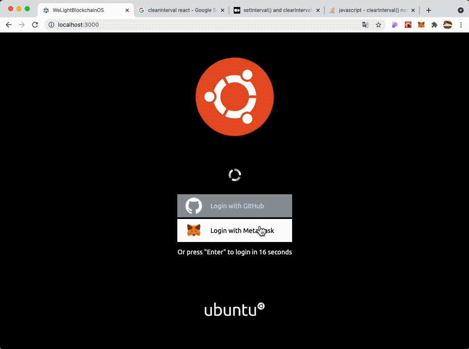Viewport: 469px width, 349px height.
Task: Go forward to the next page
Action: click(22, 25)
